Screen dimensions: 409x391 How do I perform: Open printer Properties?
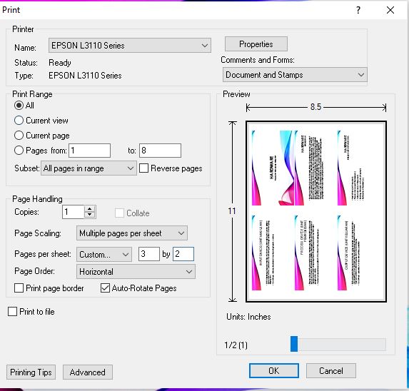click(x=256, y=44)
